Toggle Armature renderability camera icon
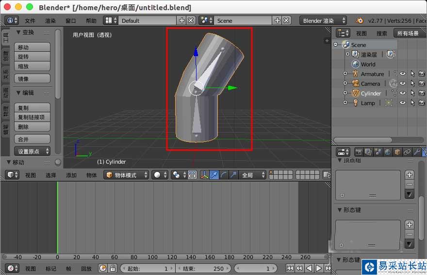The height and width of the screenshot is (275, 427). tap(422, 74)
